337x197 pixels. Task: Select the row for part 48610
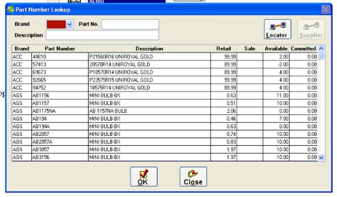tap(165, 57)
